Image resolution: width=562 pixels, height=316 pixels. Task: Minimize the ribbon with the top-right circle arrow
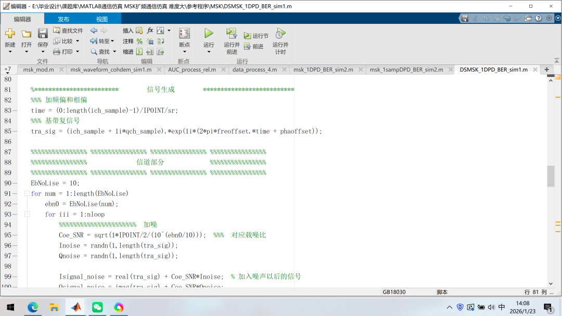[558, 18]
